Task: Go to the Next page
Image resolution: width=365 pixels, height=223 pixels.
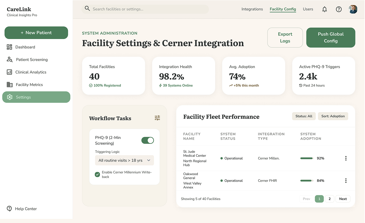Action: coord(343,199)
